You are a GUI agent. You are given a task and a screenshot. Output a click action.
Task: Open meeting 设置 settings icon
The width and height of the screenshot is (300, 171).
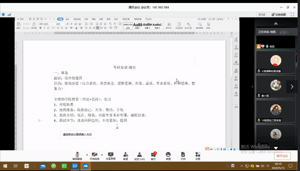(198, 156)
